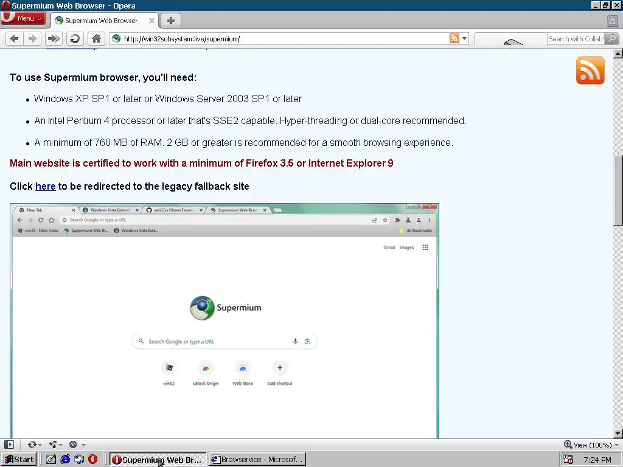Open the Windows Start menu

click(x=19, y=460)
